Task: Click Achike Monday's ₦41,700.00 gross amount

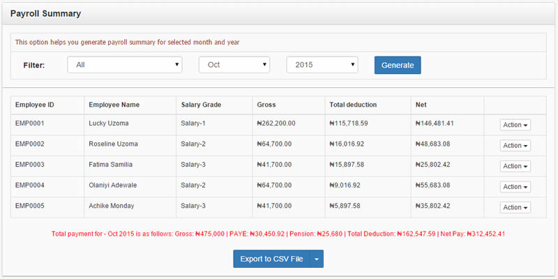Action: pyautogui.click(x=274, y=206)
